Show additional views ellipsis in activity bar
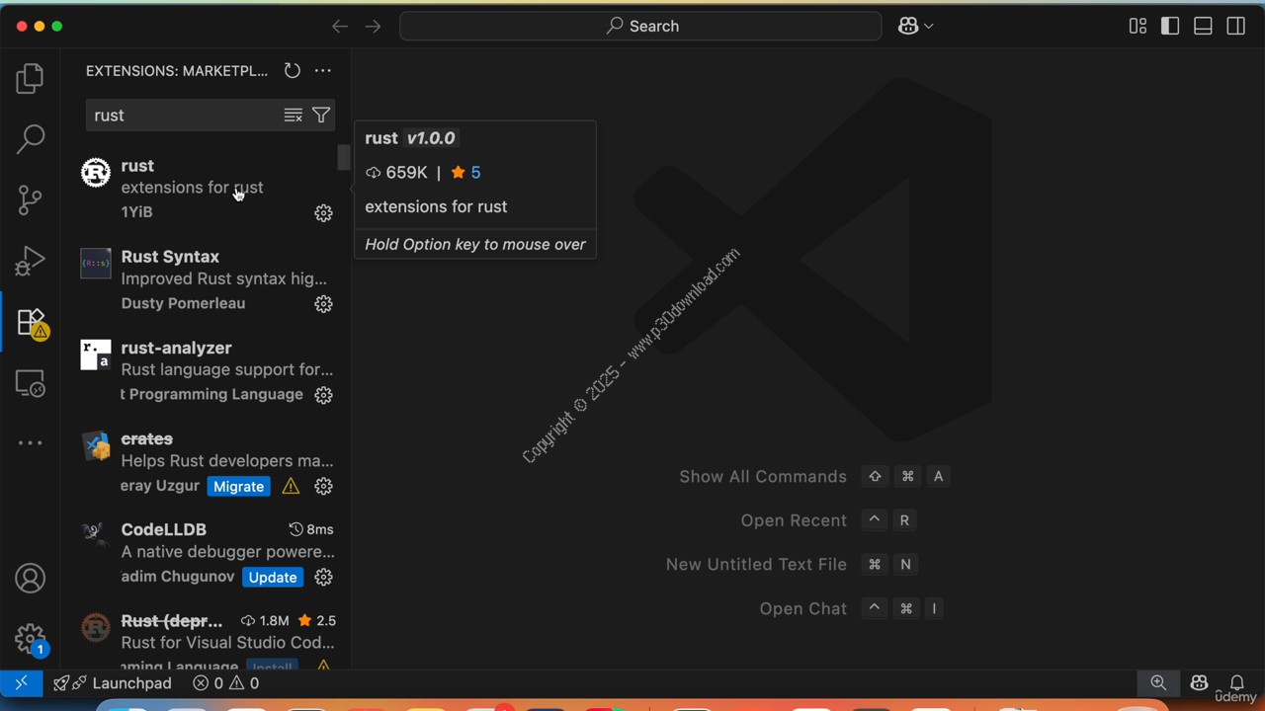This screenshot has width=1265, height=711. pyautogui.click(x=30, y=443)
